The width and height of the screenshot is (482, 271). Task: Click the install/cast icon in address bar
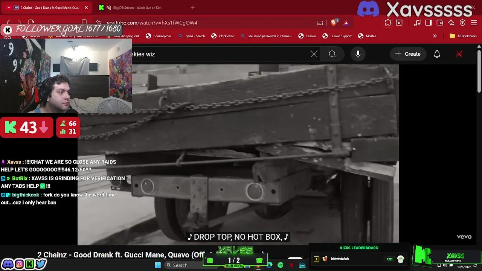[320, 23]
